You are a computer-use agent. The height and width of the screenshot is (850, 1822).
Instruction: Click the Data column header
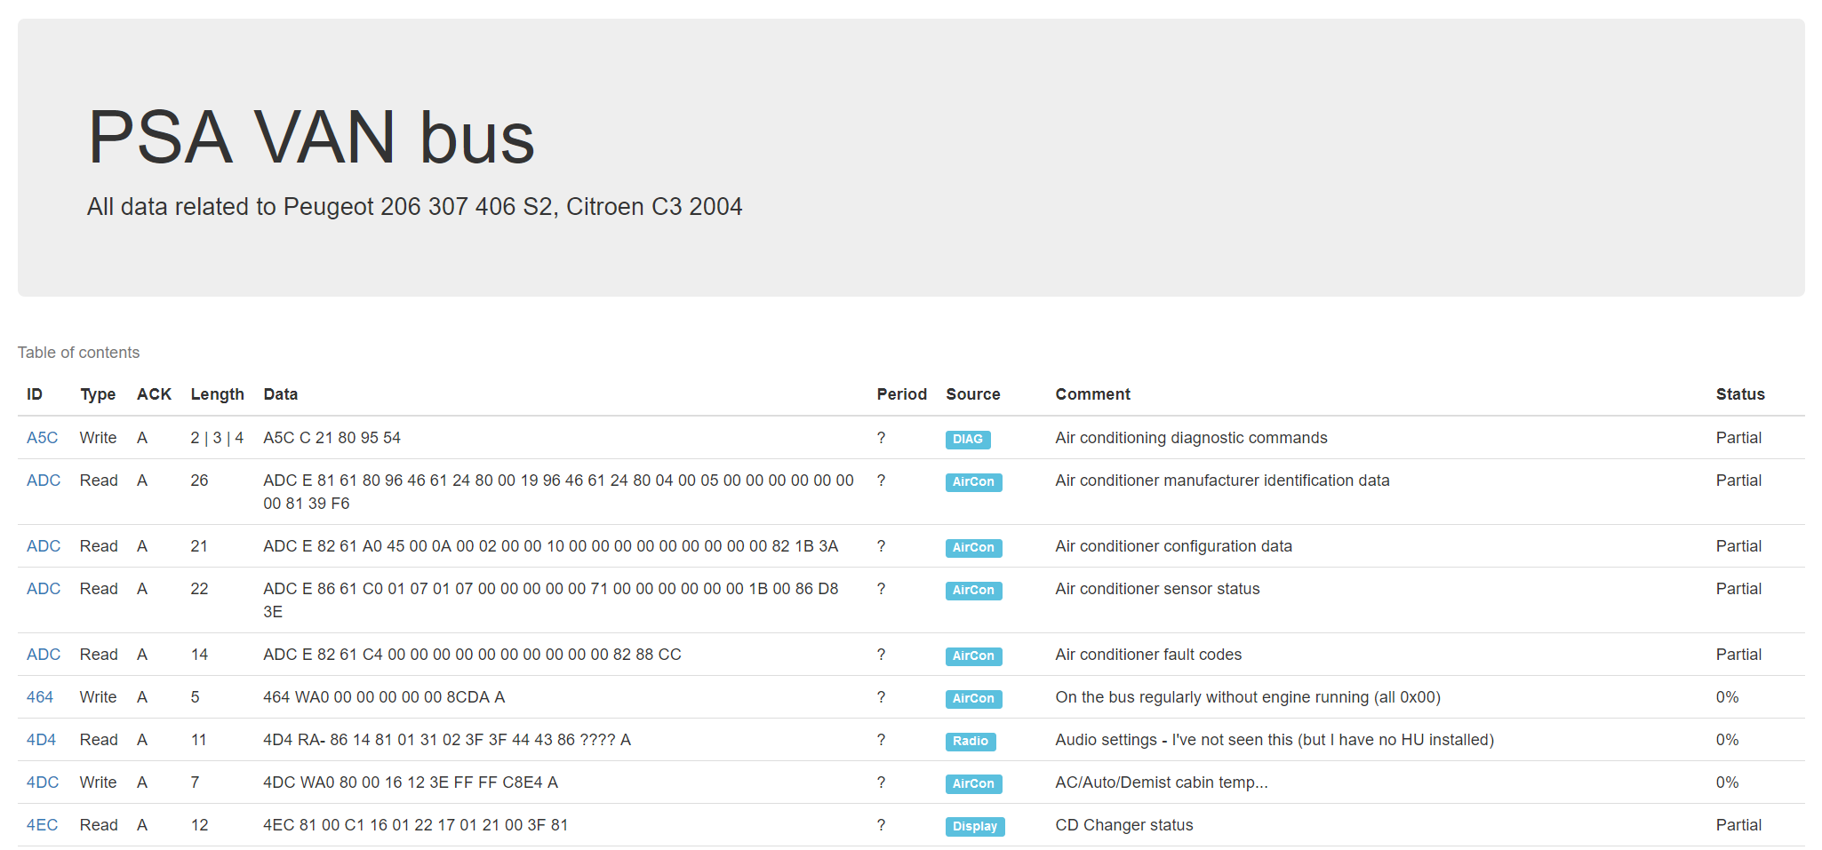281,394
